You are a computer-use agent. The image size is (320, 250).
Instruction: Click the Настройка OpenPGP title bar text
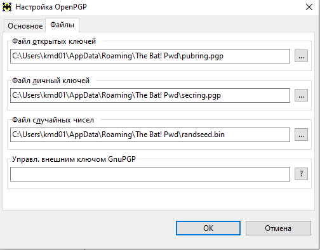[51, 7]
